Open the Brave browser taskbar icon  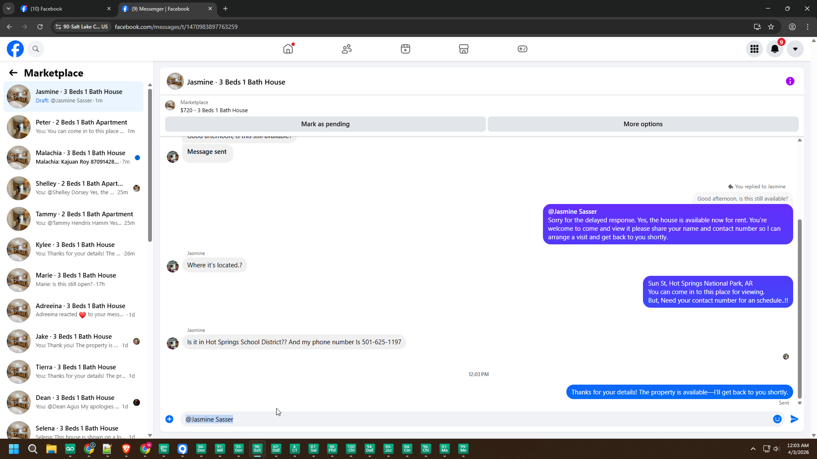tap(126, 449)
